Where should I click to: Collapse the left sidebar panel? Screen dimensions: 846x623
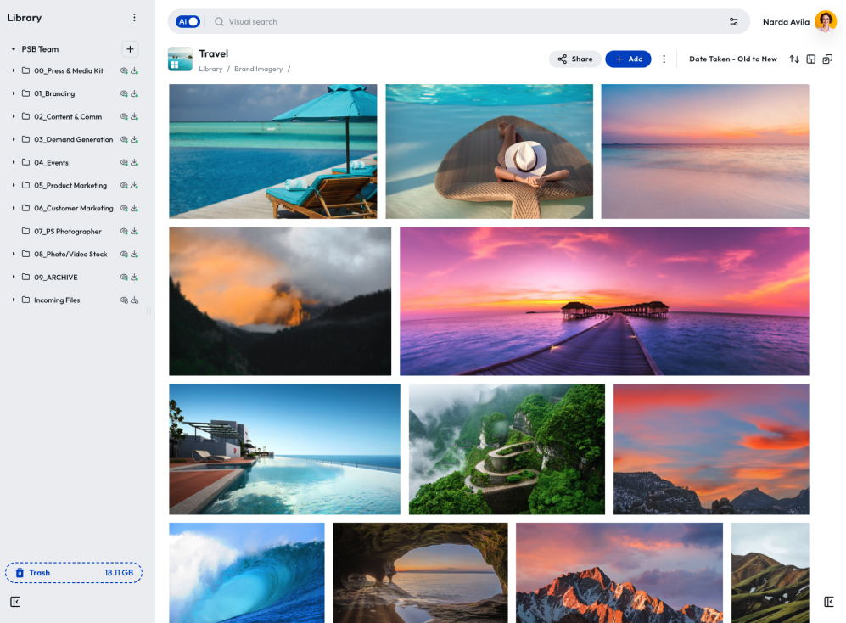click(15, 602)
